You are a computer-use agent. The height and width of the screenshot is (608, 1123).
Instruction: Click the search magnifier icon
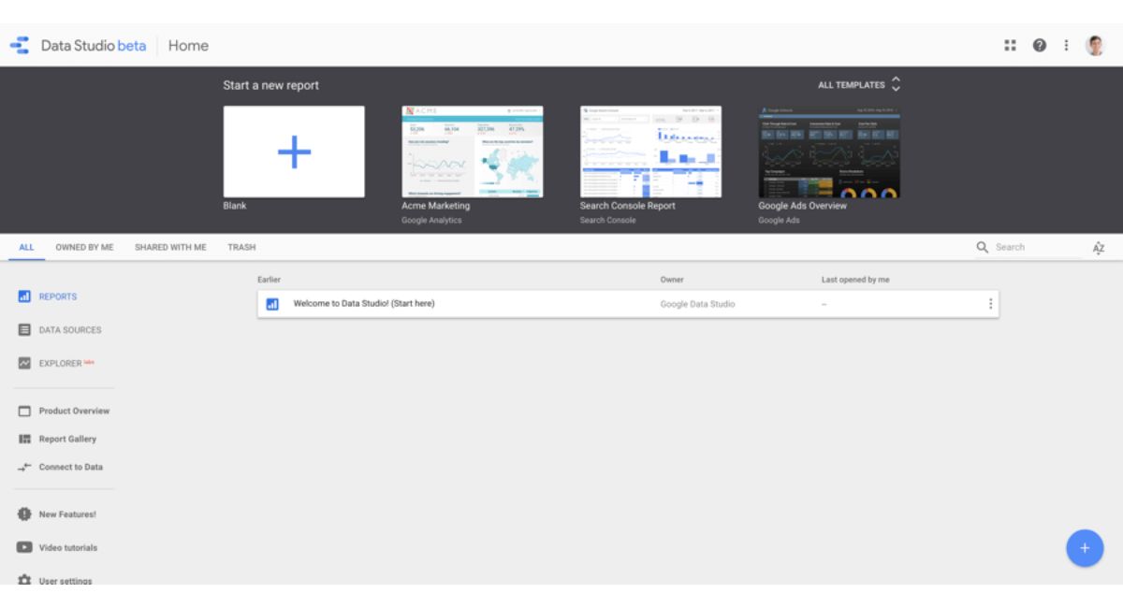click(x=982, y=247)
